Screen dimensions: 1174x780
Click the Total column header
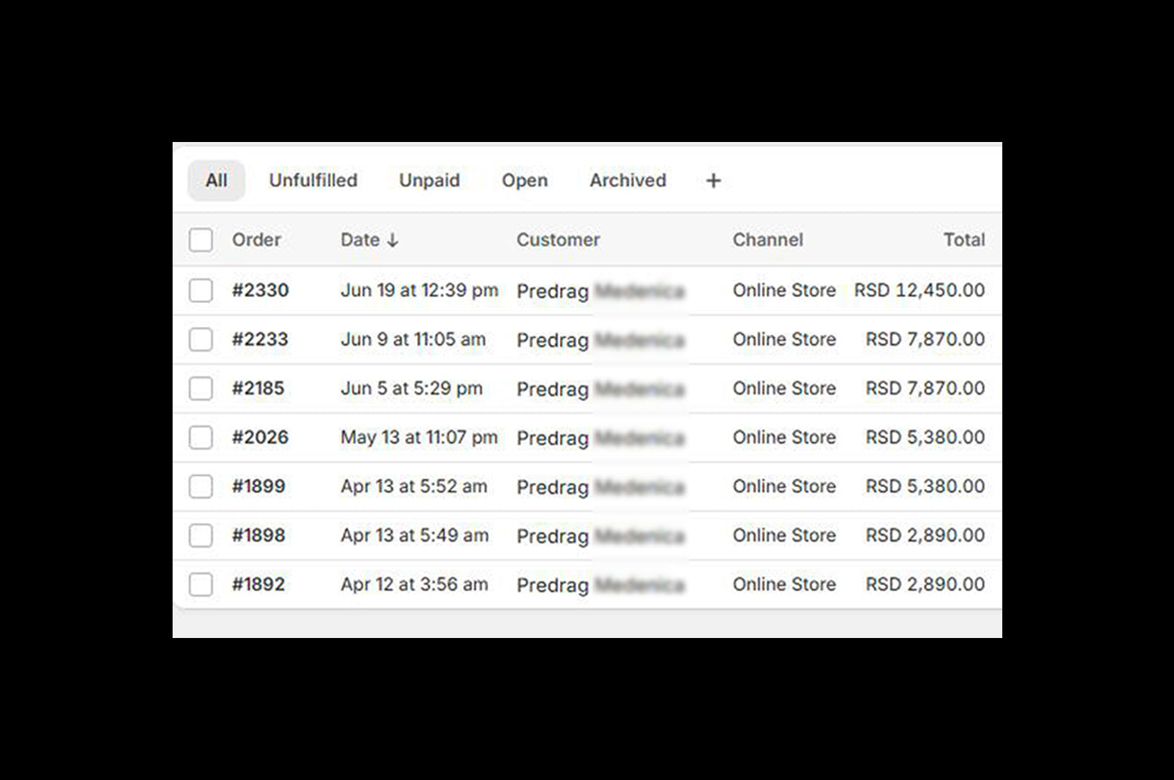point(964,240)
